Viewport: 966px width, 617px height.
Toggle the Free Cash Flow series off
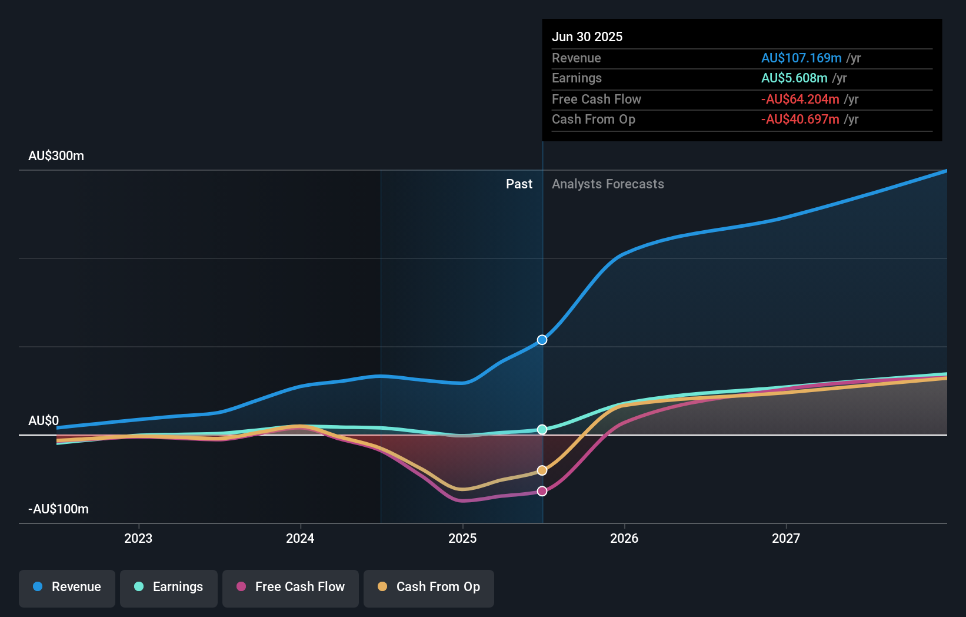click(x=290, y=587)
